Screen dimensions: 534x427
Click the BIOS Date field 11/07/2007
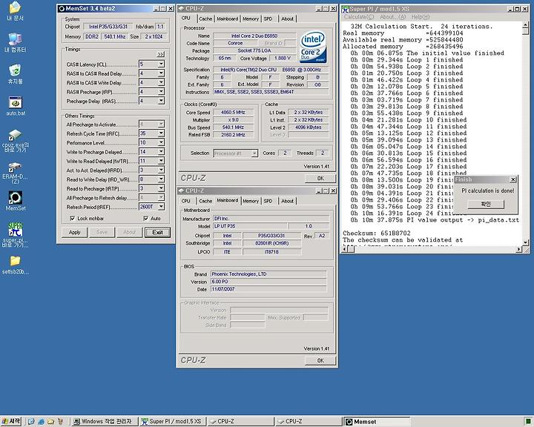[x=268, y=289]
